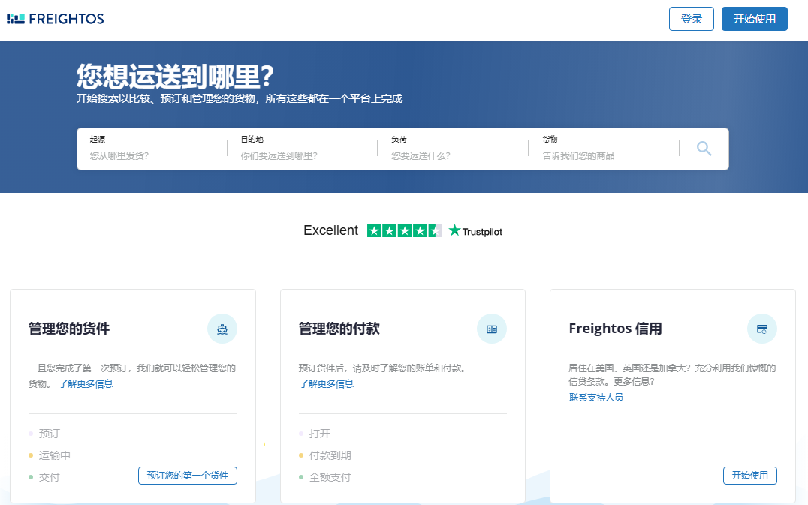Click the 联系支持人员 link
The width and height of the screenshot is (808, 505).
tap(596, 398)
